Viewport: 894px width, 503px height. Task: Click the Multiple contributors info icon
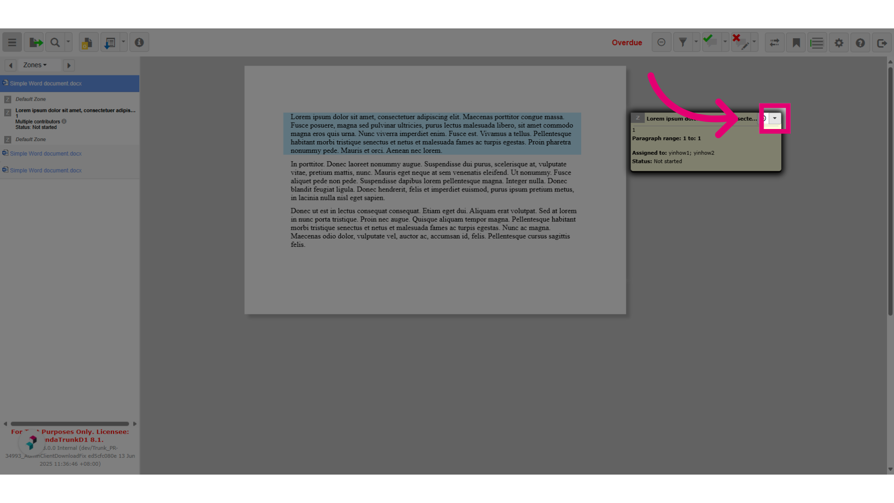tap(64, 122)
